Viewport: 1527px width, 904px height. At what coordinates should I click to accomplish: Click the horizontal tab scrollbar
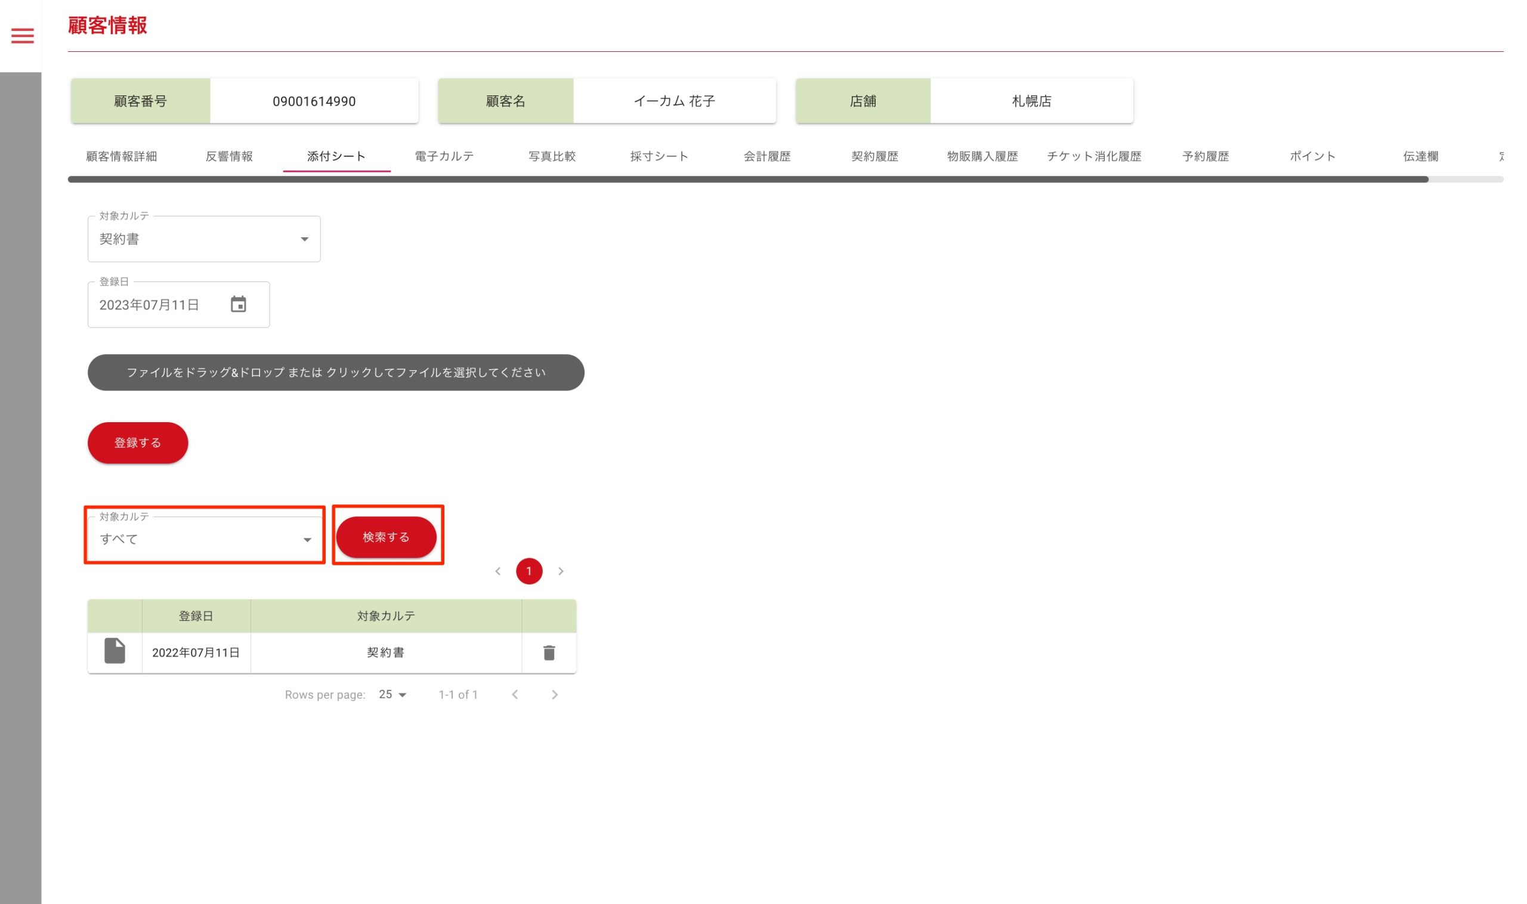[x=747, y=179]
